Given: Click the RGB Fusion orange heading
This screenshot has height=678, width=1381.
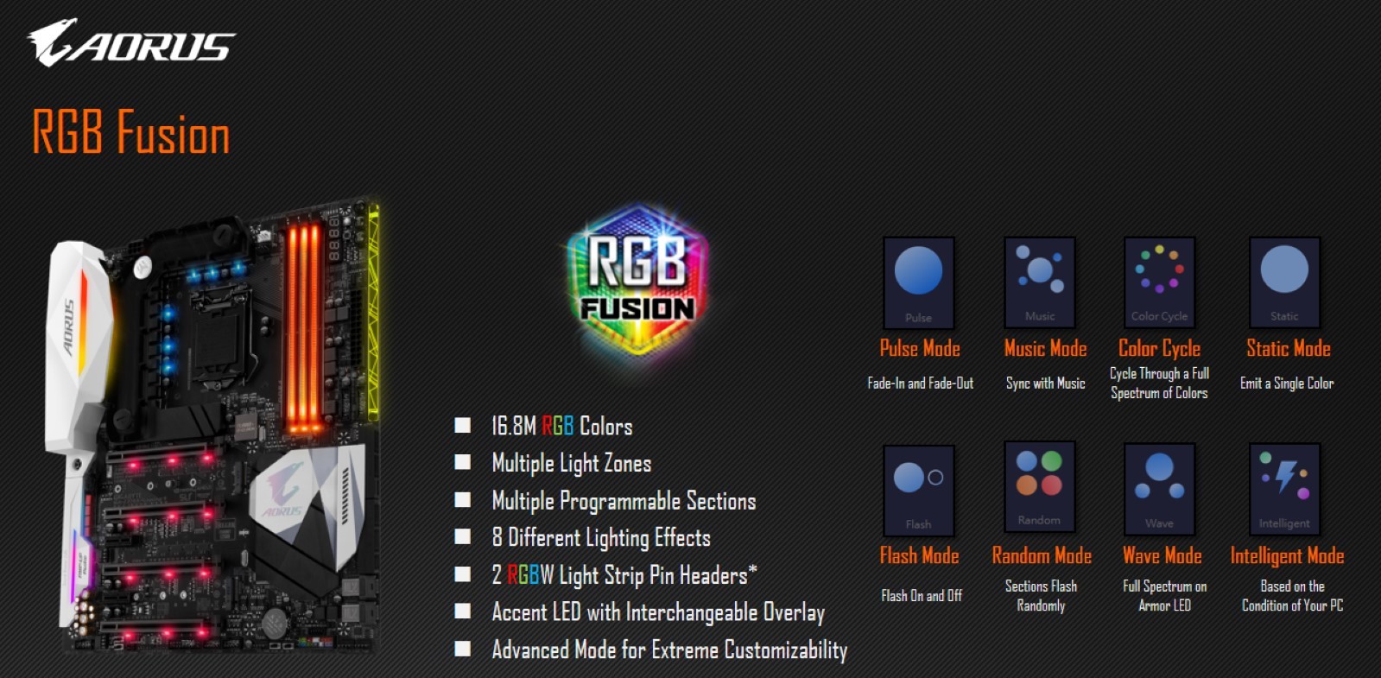Looking at the screenshot, I should click(x=131, y=132).
